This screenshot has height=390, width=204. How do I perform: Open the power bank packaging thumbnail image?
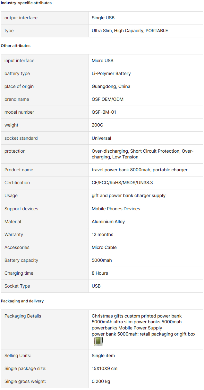coord(98,341)
